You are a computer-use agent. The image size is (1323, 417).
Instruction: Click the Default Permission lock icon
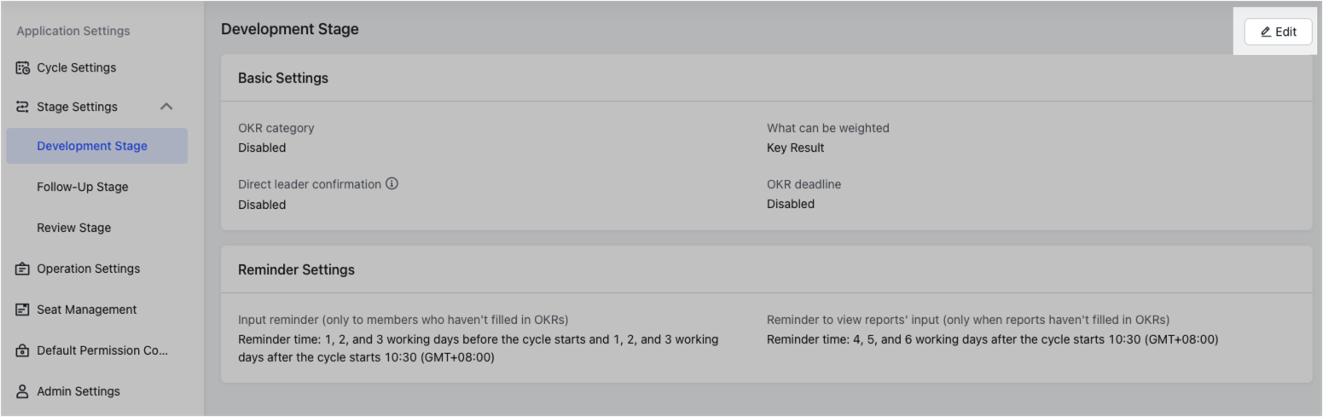point(23,350)
